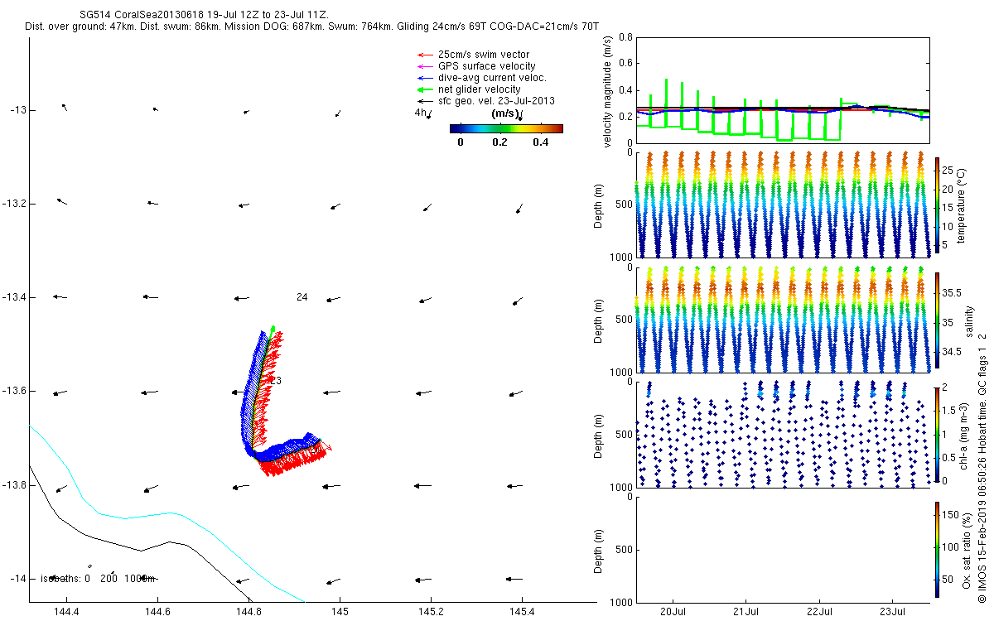Click the '0.8' tick on the velocity magnitude axis

[625, 38]
